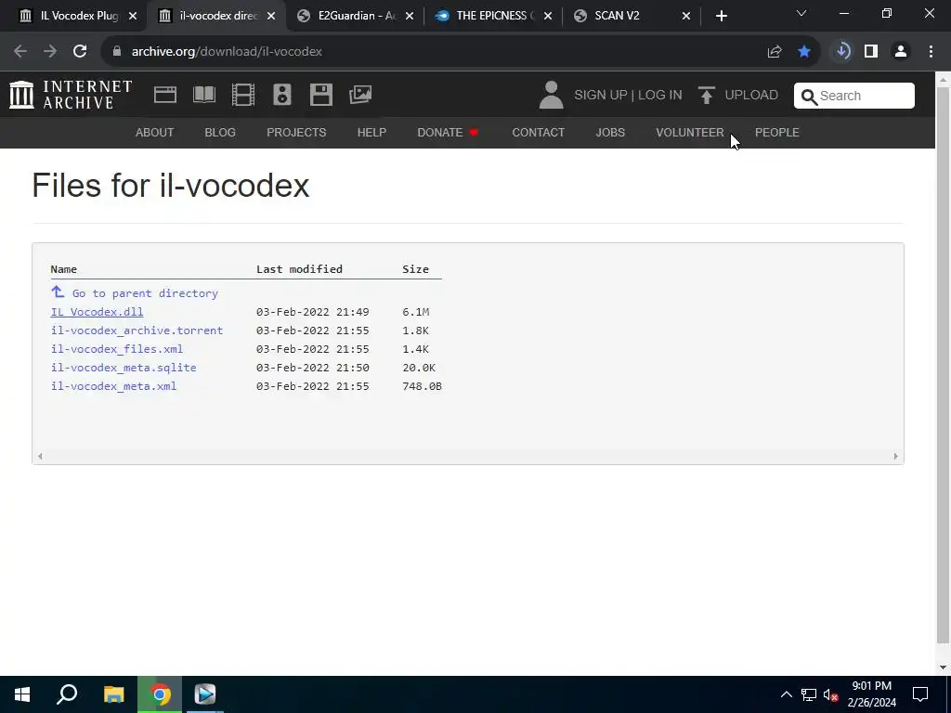Screen dimensions: 951x713
Task: Open the Windows Start menu
Action: (22, 694)
